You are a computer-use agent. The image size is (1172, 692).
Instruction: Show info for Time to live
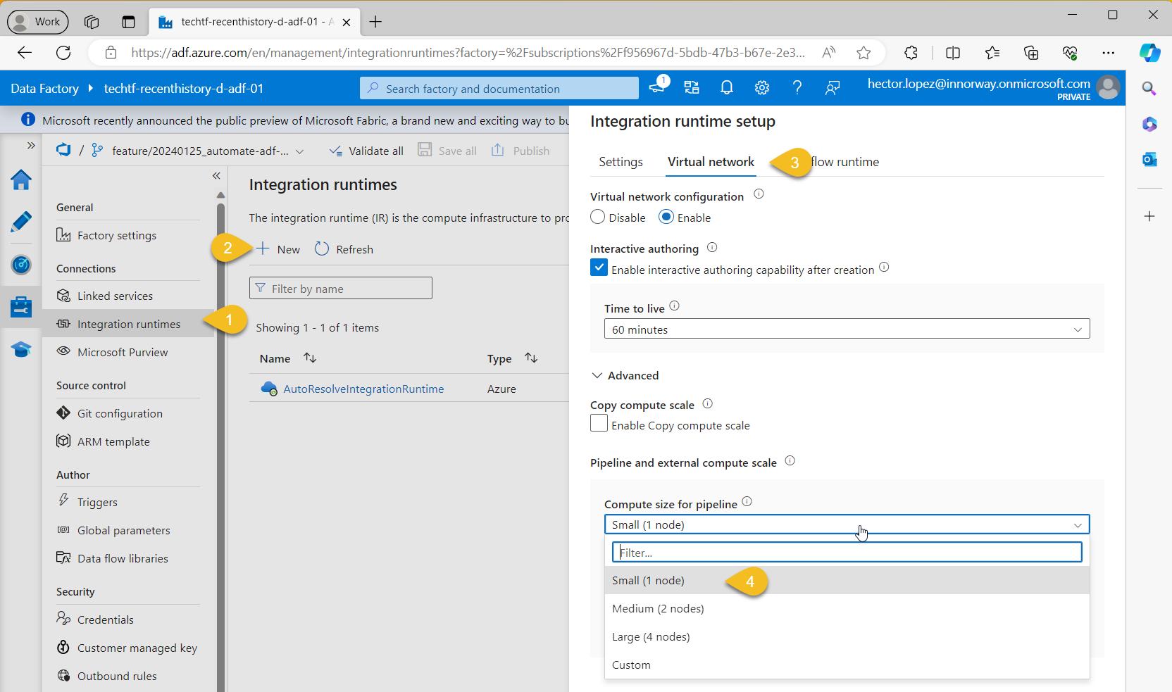point(675,306)
